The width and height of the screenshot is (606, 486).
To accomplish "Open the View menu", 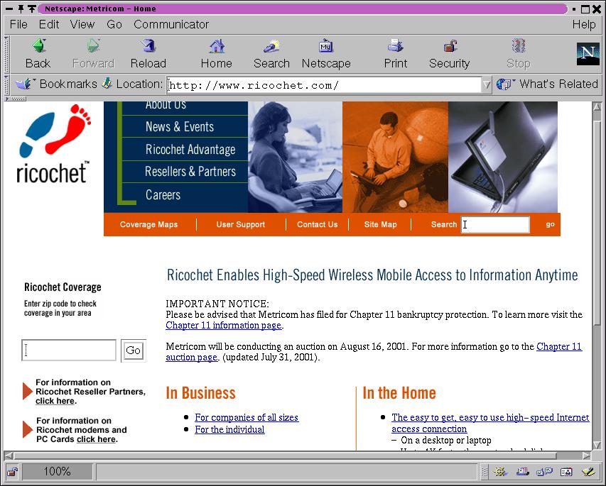I will click(82, 24).
